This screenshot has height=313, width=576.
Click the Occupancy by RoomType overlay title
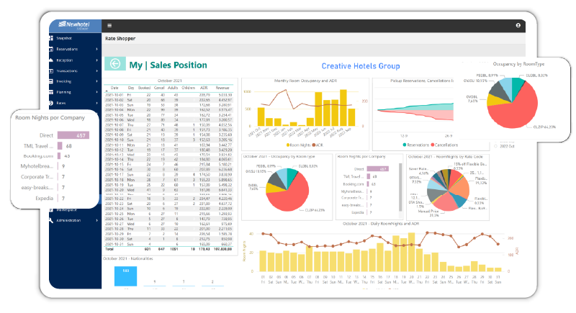pyautogui.click(x=518, y=64)
